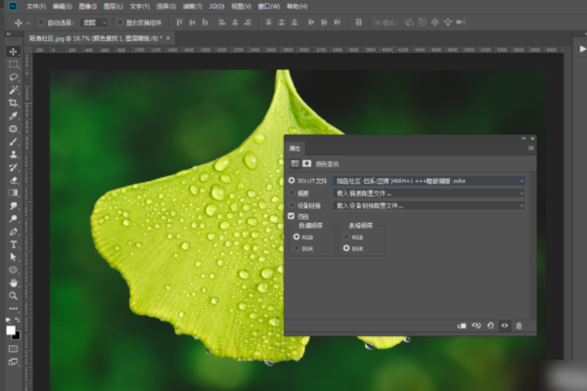The height and width of the screenshot is (391, 587).
Task: Uncheck the 仿色 checkbox
Action: point(292,216)
